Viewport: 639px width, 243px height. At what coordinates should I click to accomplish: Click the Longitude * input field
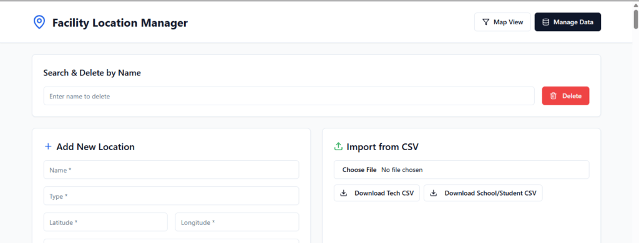coord(237,222)
